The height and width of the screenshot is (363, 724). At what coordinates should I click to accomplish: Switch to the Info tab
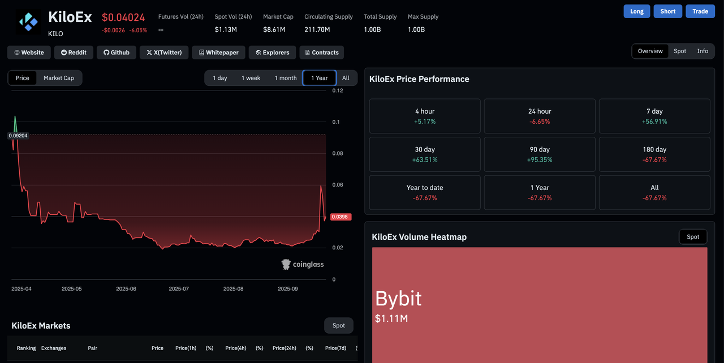pyautogui.click(x=703, y=51)
